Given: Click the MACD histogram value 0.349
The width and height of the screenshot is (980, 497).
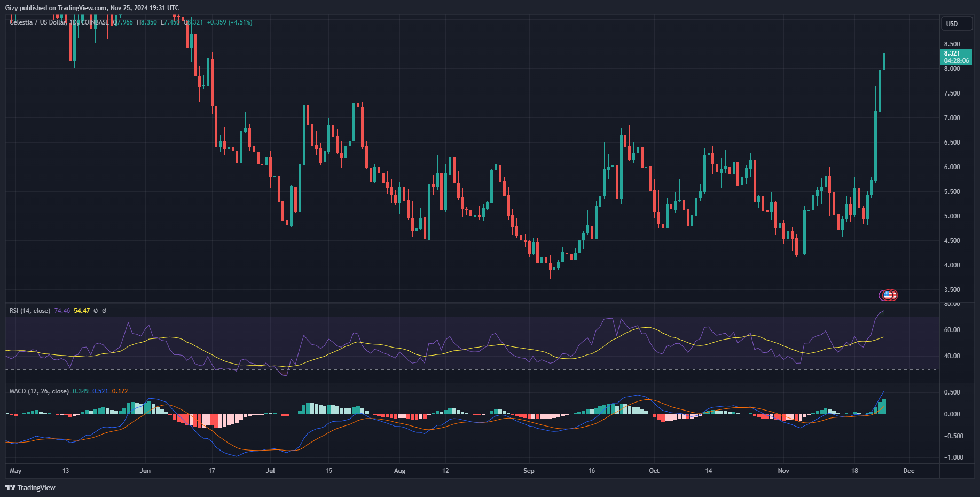Looking at the screenshot, I should 81,391.
